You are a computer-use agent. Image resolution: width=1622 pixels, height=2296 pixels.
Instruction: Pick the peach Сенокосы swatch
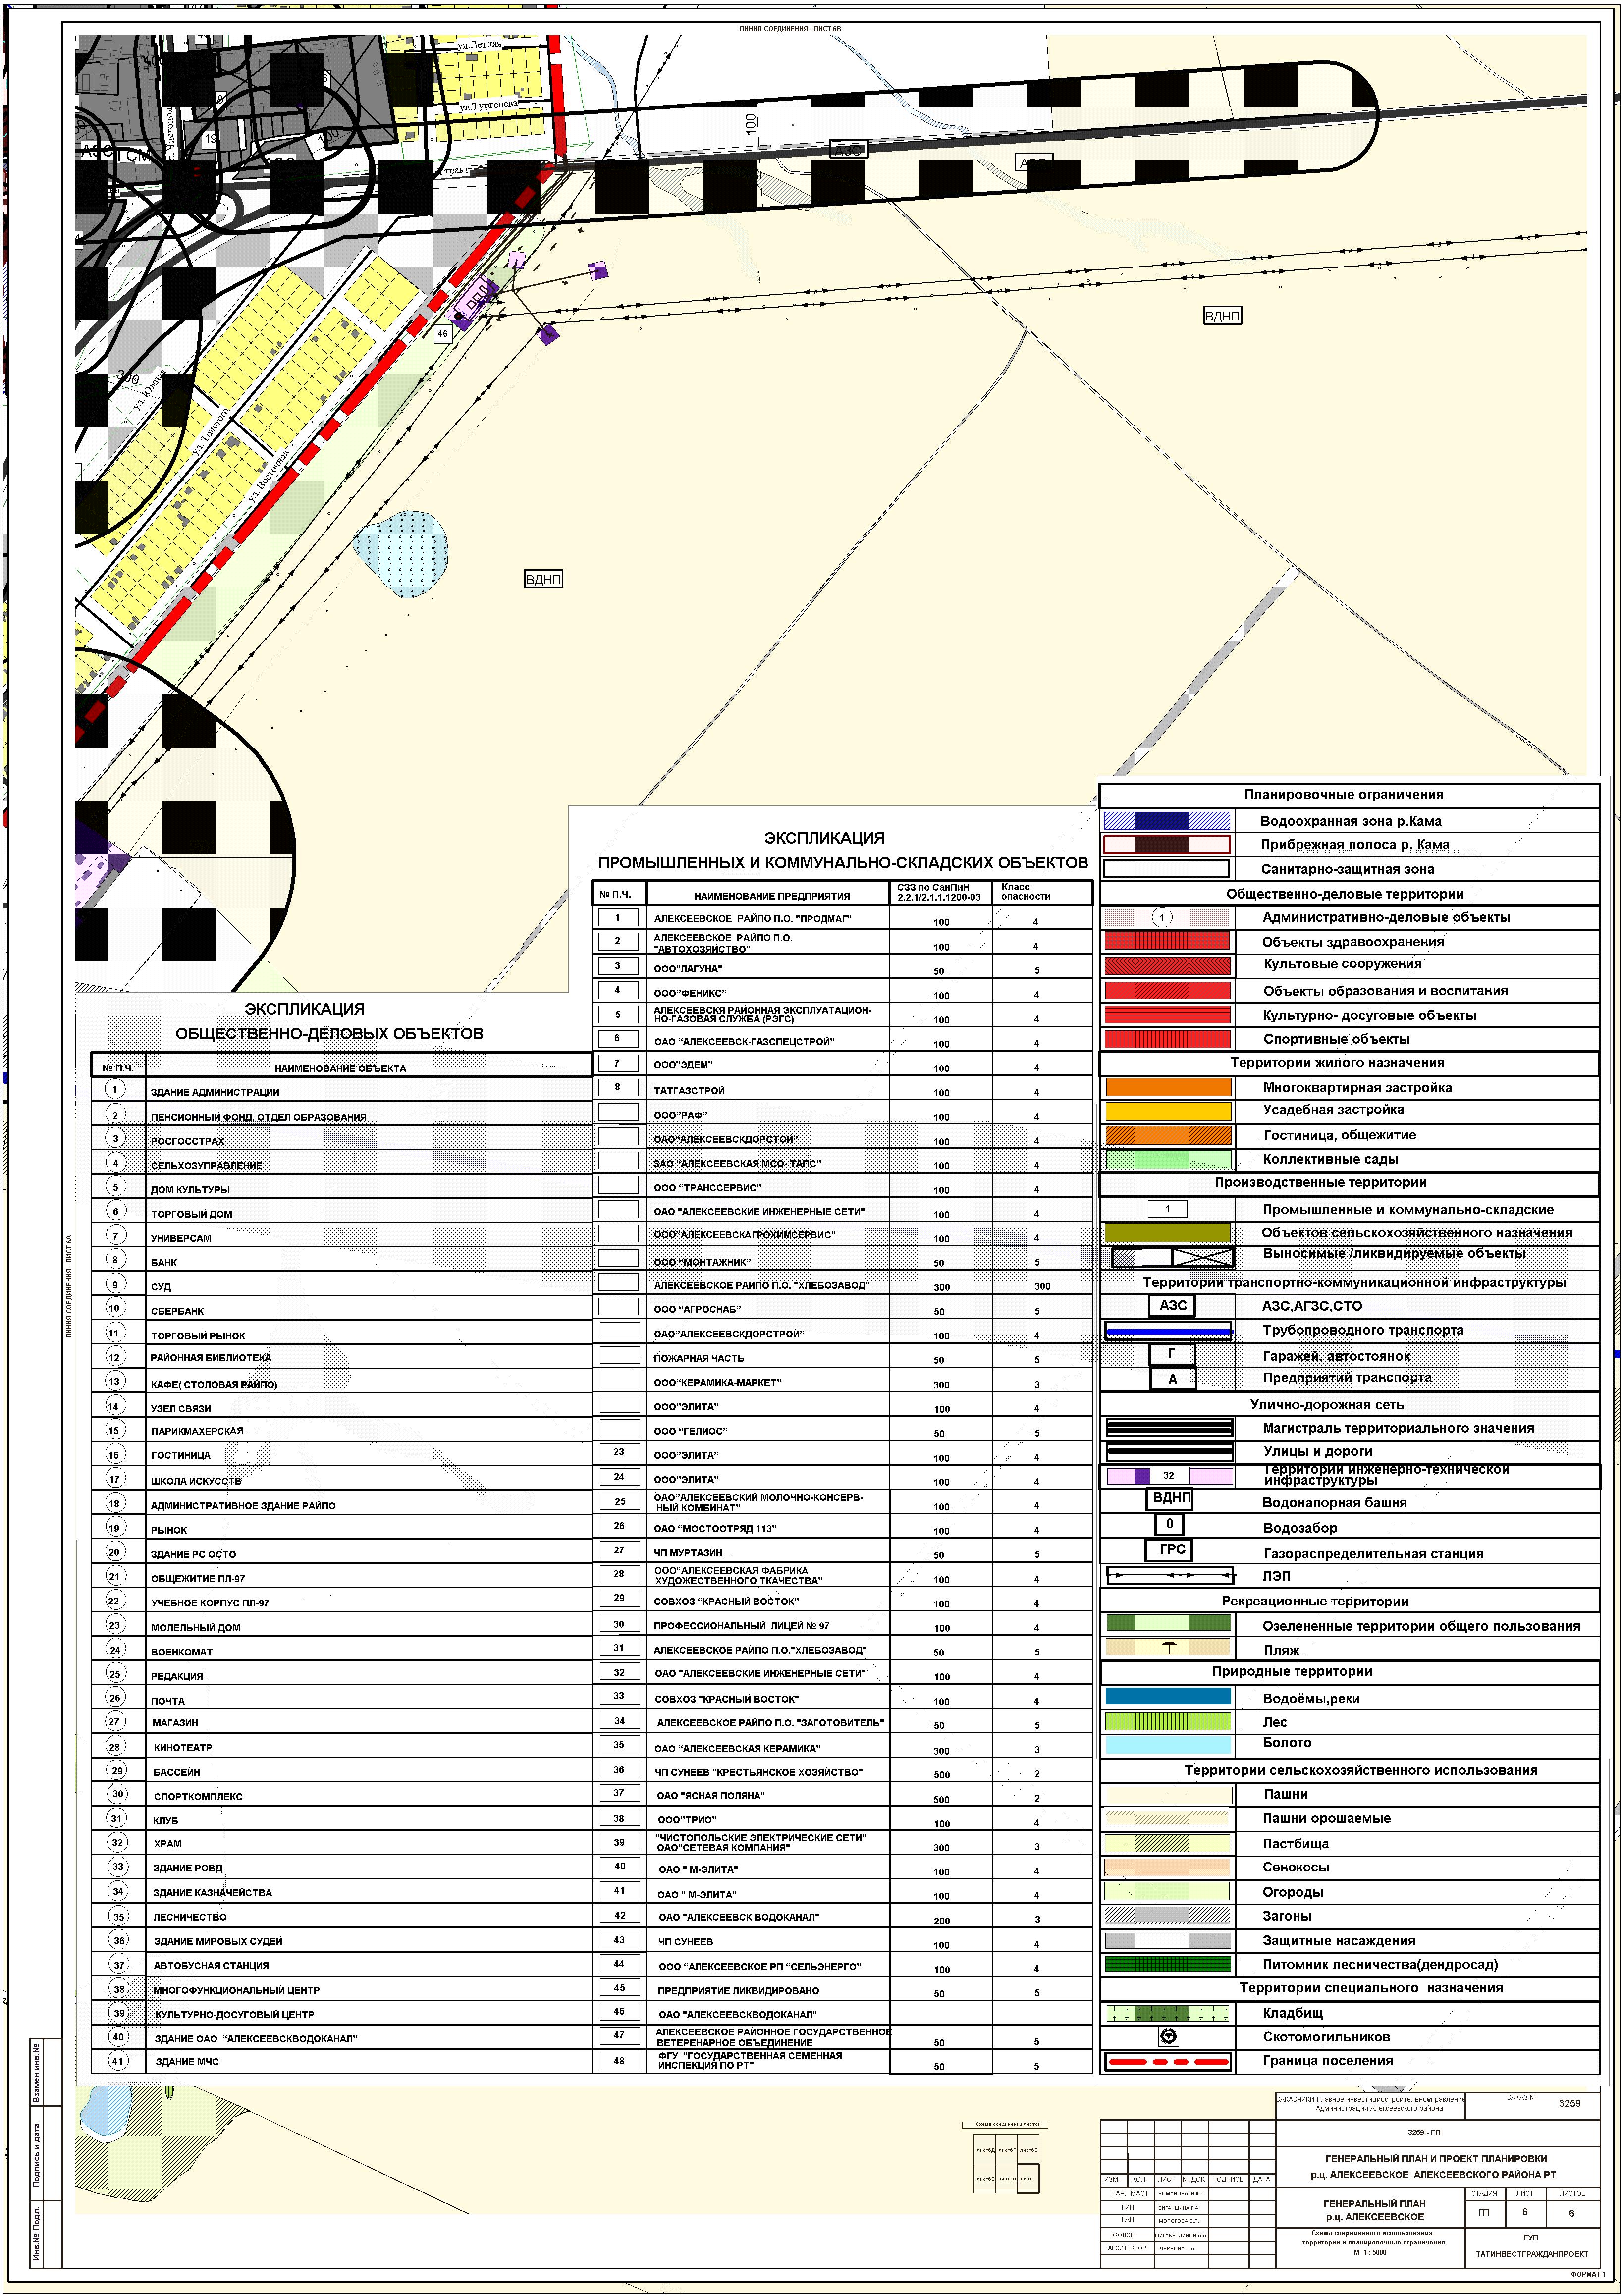click(1167, 1867)
